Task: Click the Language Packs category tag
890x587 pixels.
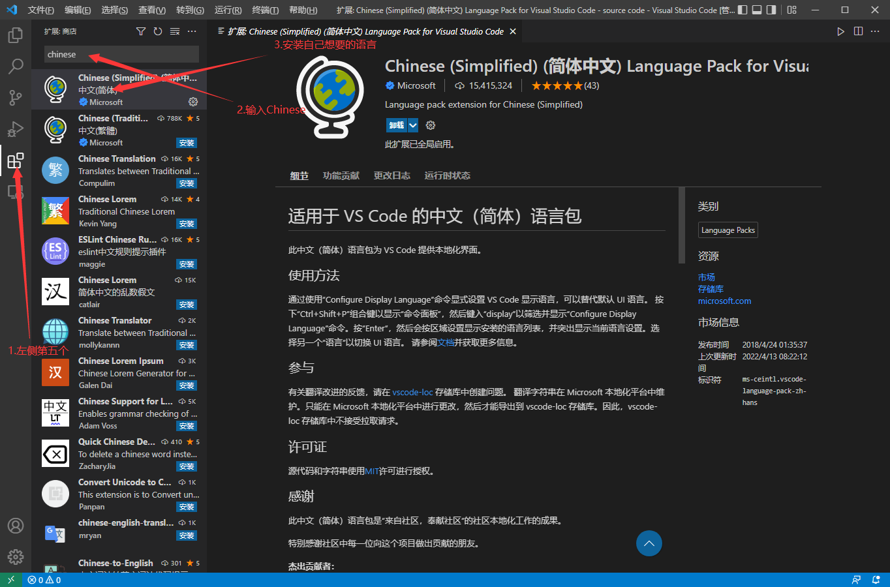Action: point(728,230)
